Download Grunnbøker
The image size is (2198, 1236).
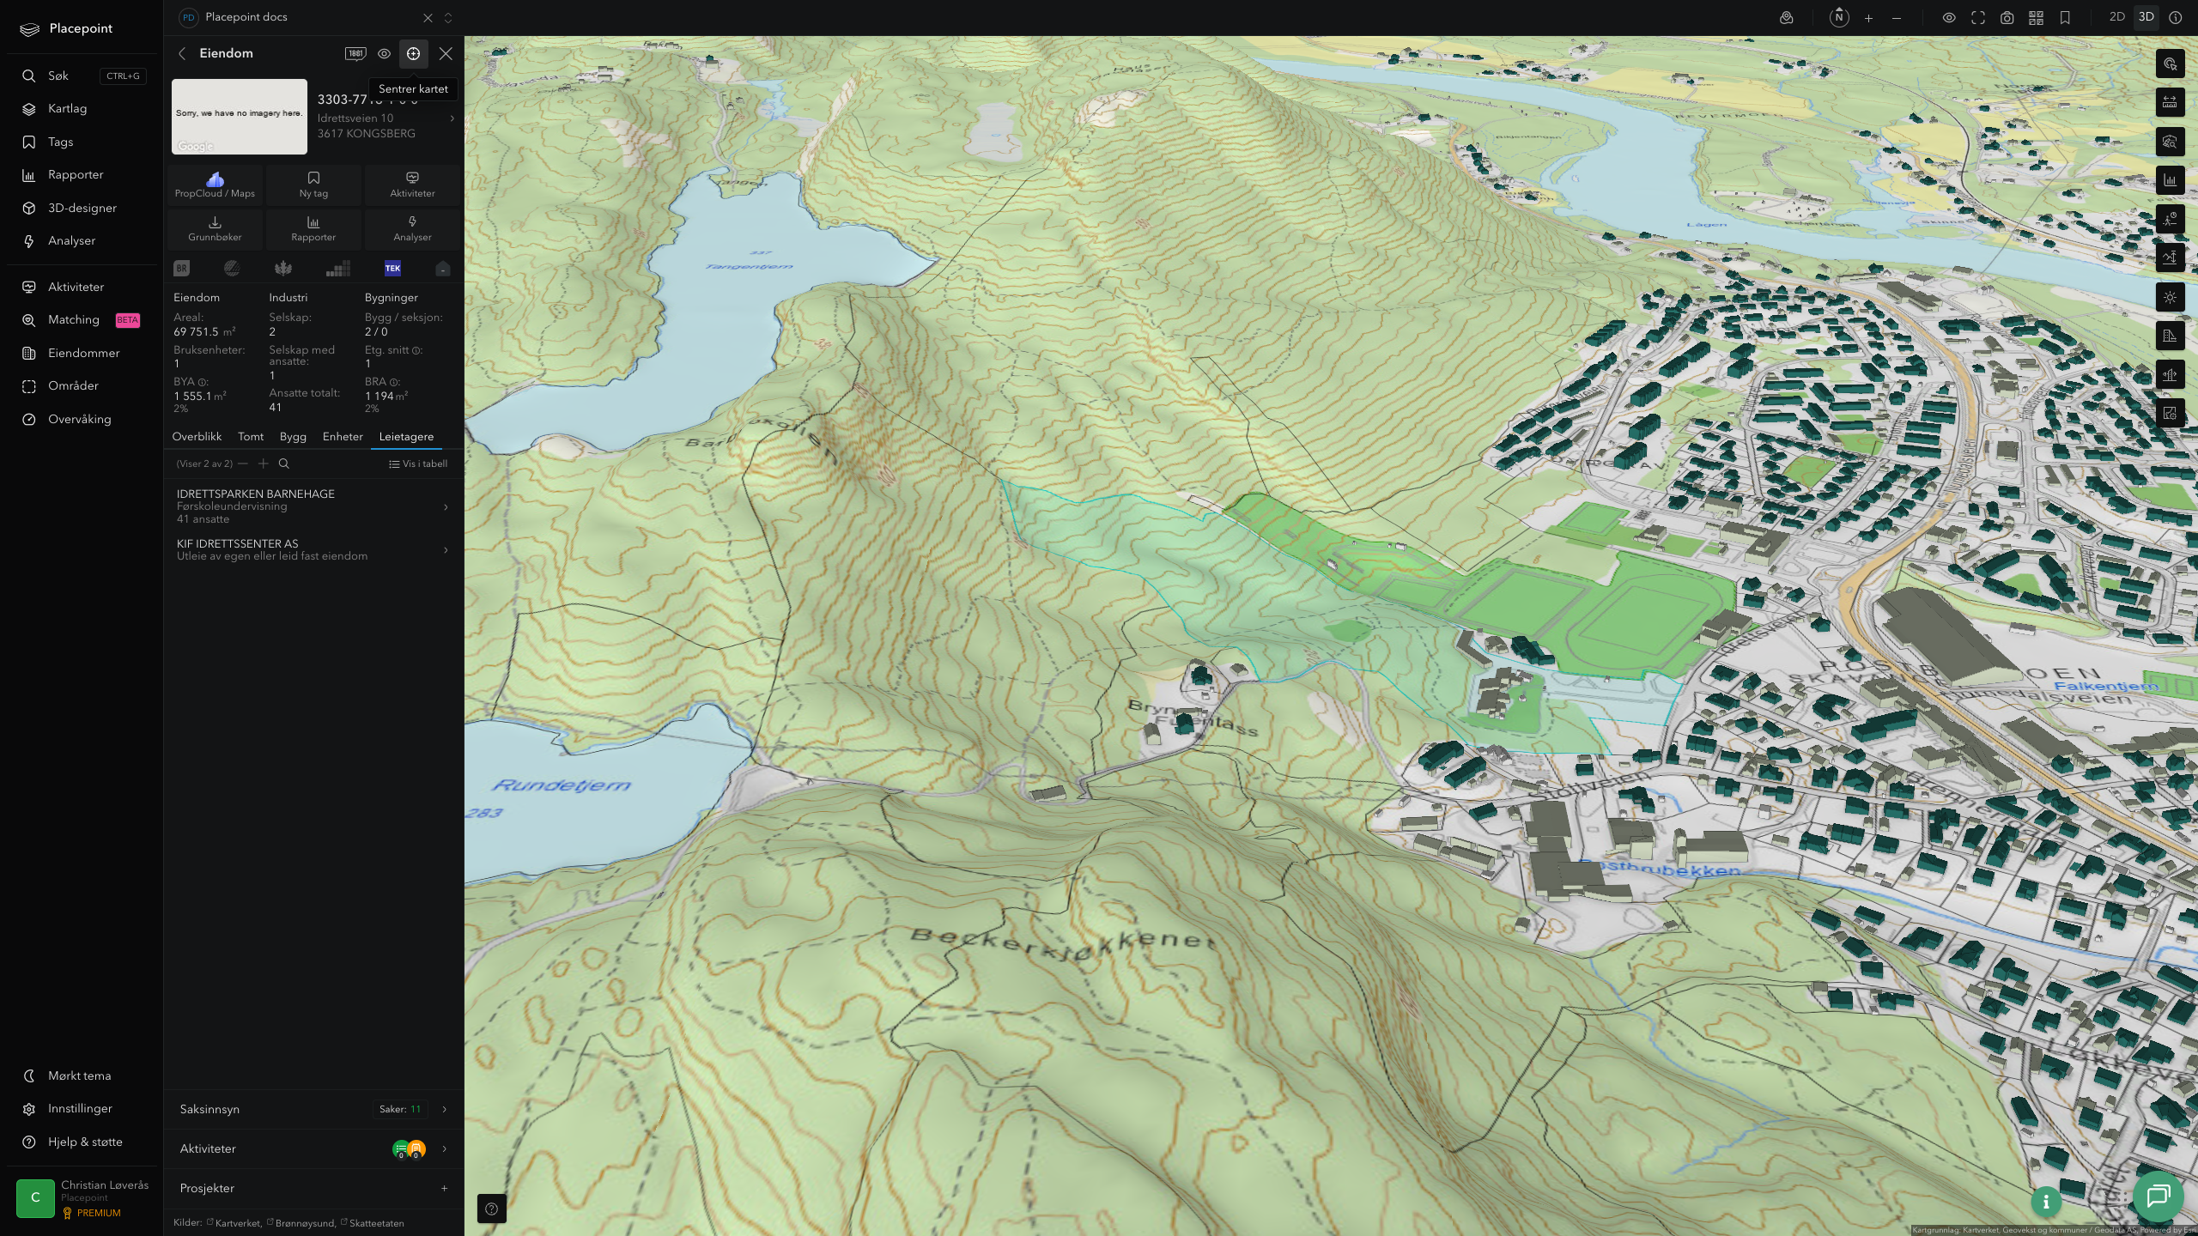tap(215, 228)
